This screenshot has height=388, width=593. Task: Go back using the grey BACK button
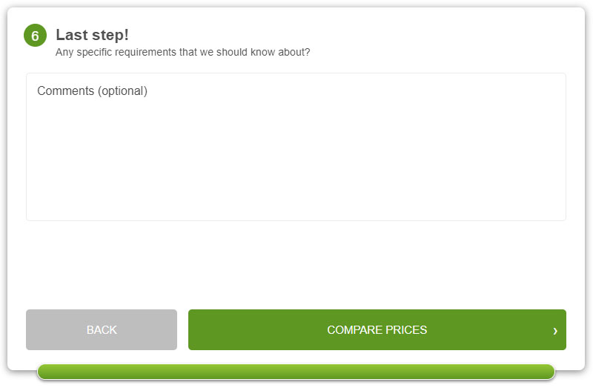coord(102,329)
